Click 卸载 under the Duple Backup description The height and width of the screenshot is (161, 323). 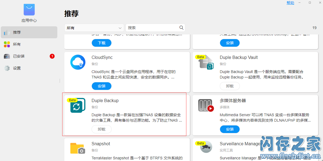click(x=102, y=129)
